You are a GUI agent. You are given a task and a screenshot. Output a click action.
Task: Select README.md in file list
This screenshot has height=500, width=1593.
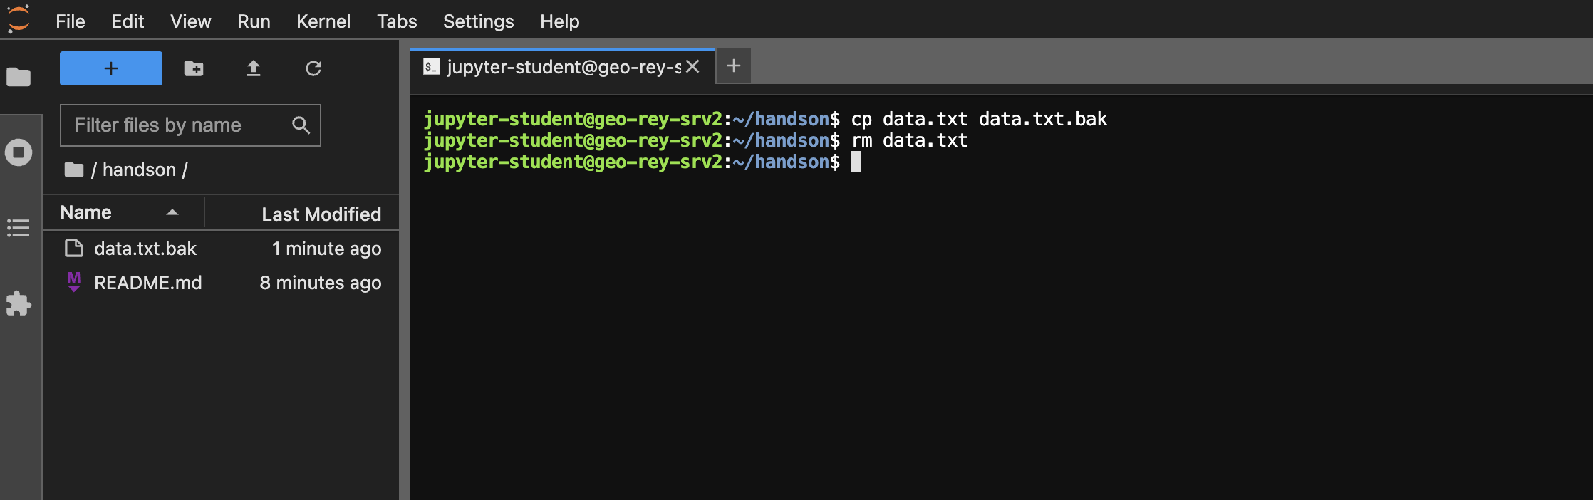coord(148,283)
